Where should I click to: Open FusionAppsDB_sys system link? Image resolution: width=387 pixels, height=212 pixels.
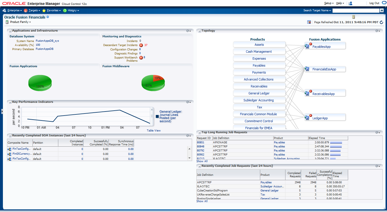(x=47, y=41)
